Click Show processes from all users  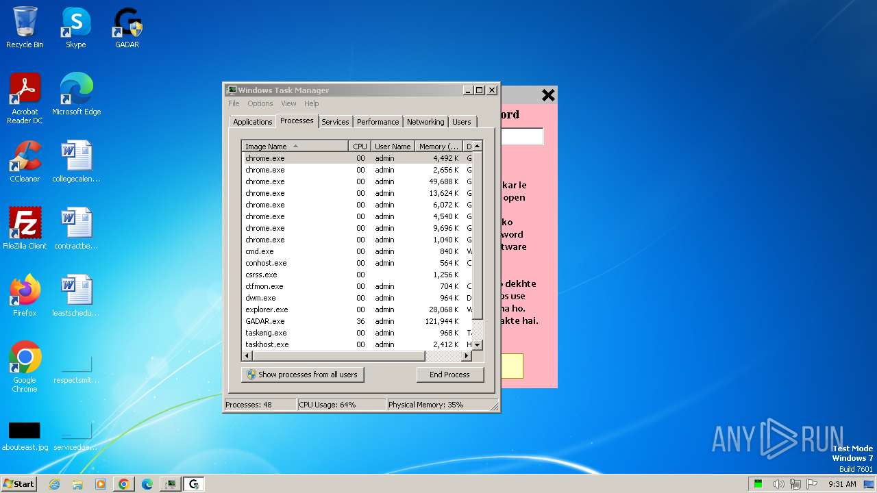[302, 375]
